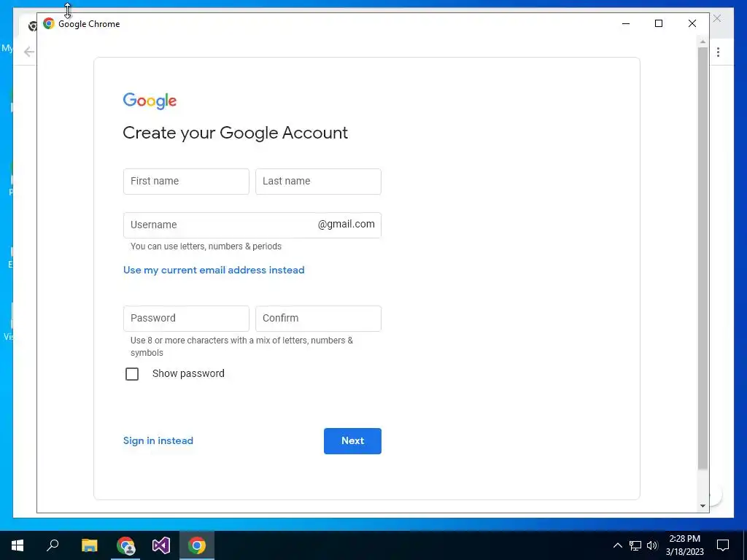This screenshot has width=747, height=560.
Task: Open the Sign in instead link
Action: tap(158, 440)
